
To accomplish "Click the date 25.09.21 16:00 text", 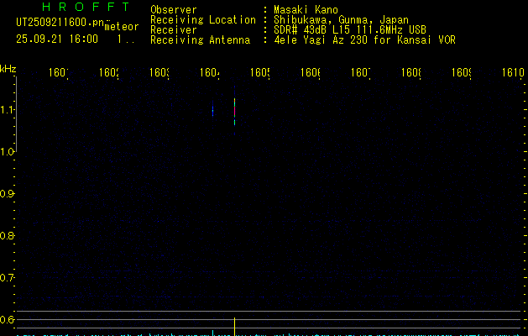I will [x=57, y=39].
